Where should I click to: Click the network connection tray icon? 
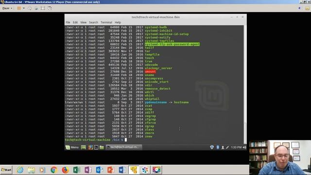[227, 147]
